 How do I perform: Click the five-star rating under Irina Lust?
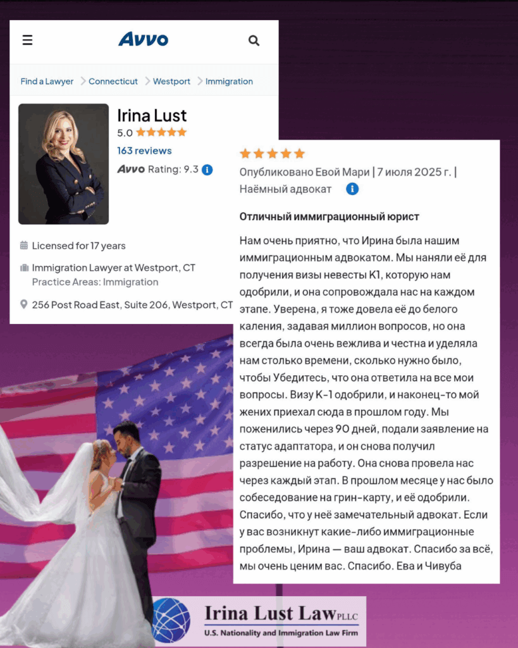click(161, 132)
